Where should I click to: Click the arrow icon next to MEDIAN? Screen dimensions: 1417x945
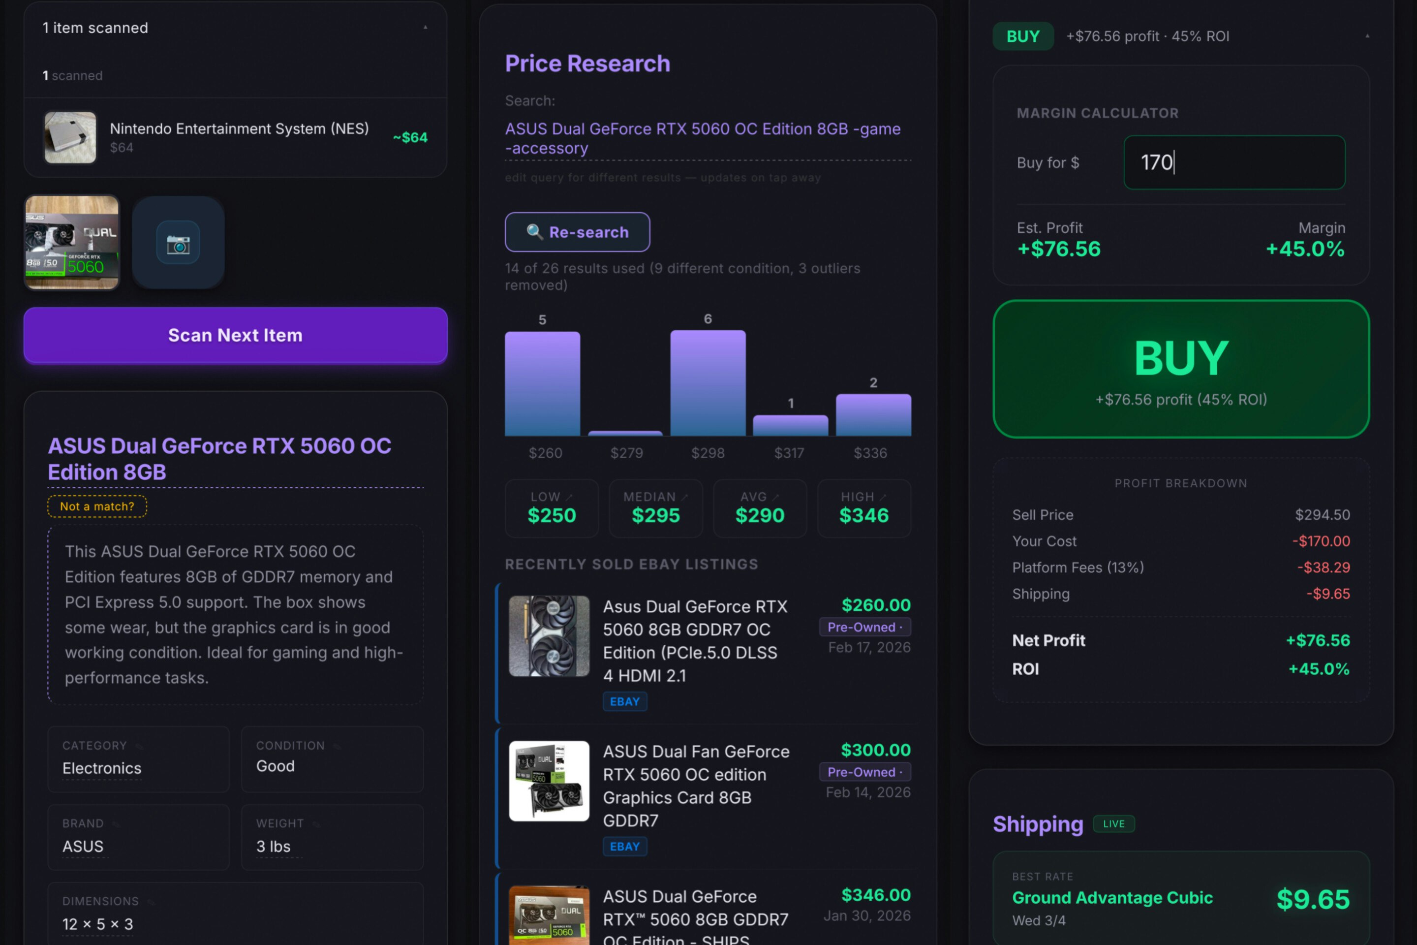pyautogui.click(x=685, y=497)
